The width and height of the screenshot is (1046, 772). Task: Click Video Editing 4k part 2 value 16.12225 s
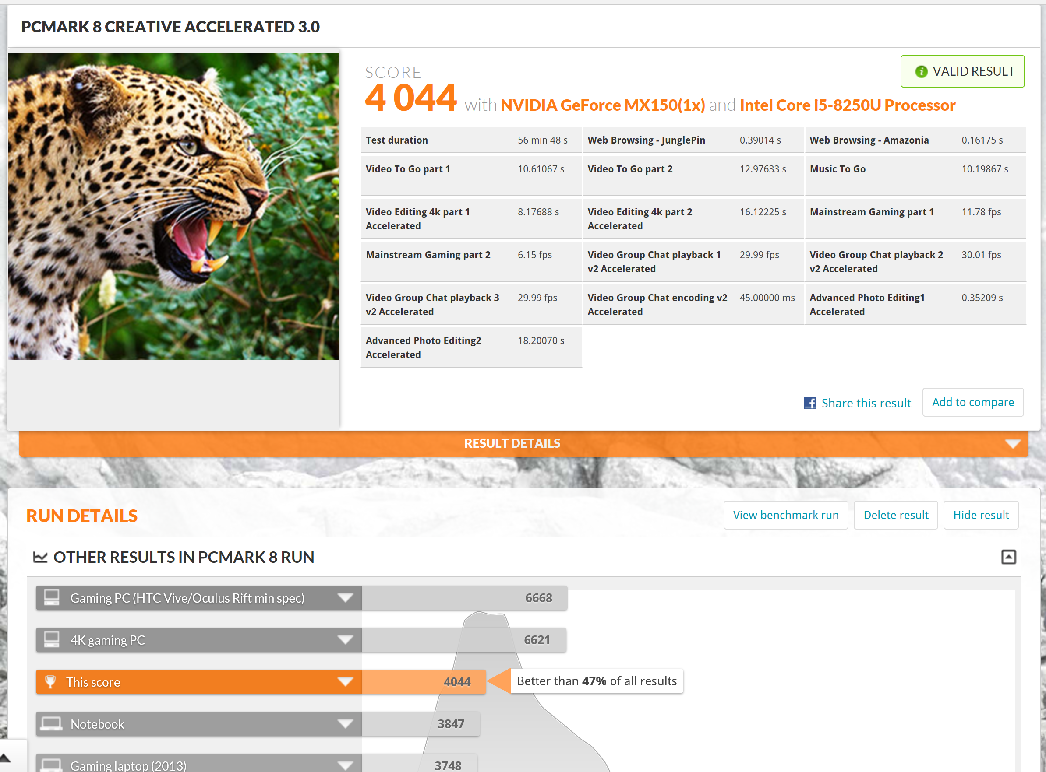click(763, 212)
